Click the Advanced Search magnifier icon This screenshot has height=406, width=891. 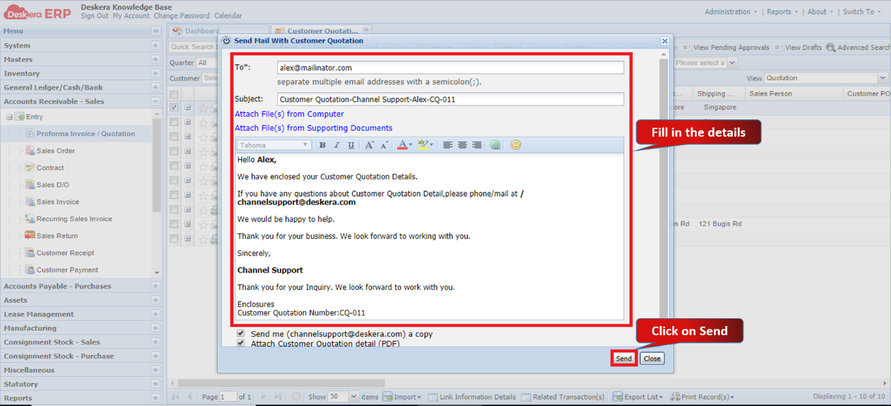831,47
